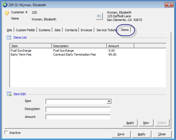Screen dimensions: 176x140
Task: Click the Item Edit section icon
Action: tap(9, 94)
